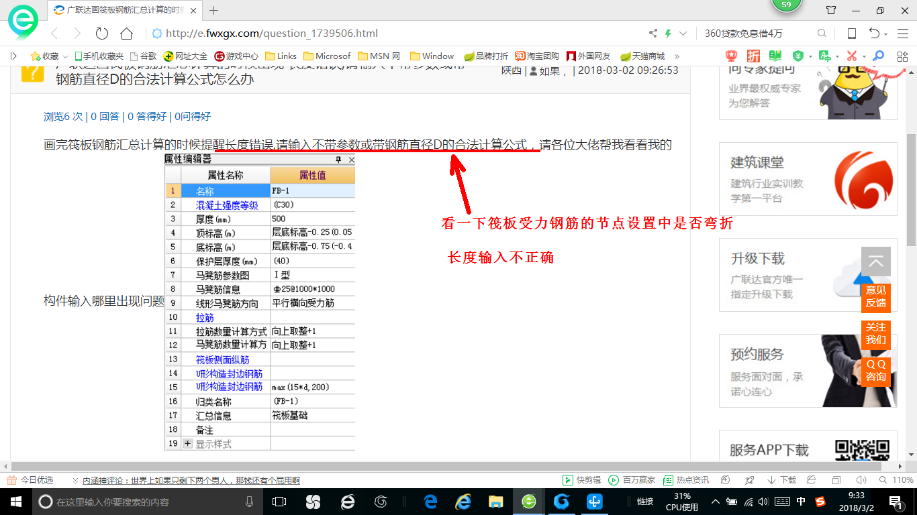Screen dimensions: 917x515
Task: Open 下载 downloads in status bar
Action: click(x=781, y=480)
